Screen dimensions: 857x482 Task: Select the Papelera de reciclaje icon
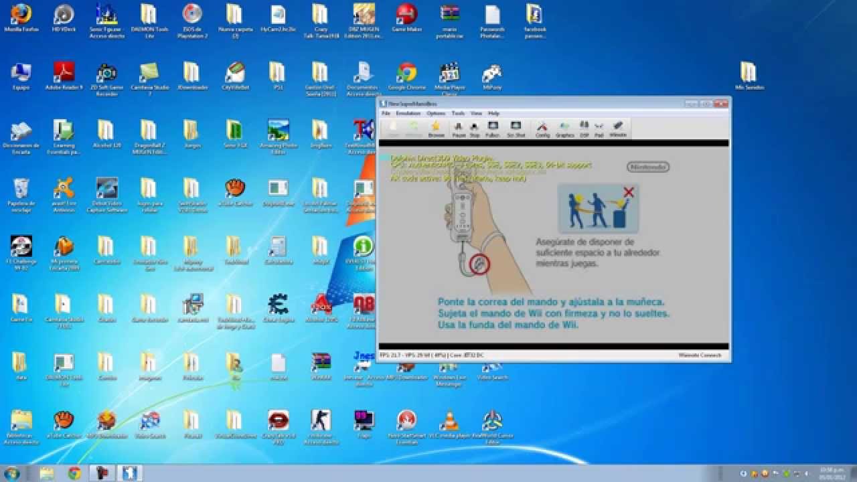click(x=21, y=195)
